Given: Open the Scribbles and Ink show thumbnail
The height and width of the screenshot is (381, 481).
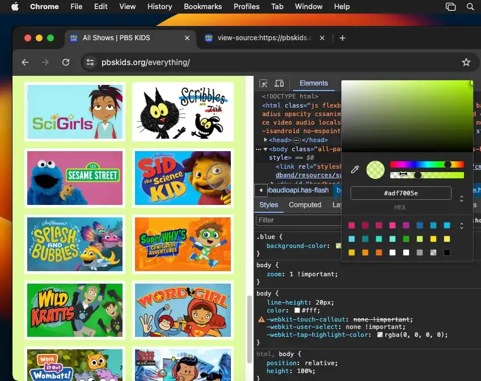Looking at the screenshot, I should coord(183,112).
